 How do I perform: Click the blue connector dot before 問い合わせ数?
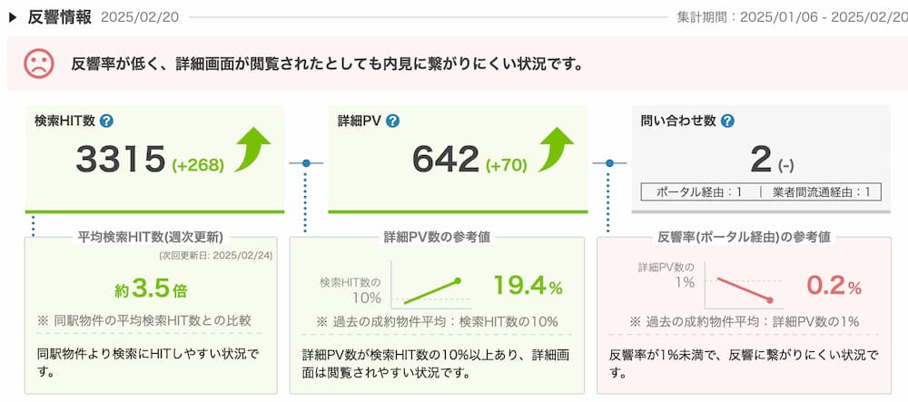609,163
